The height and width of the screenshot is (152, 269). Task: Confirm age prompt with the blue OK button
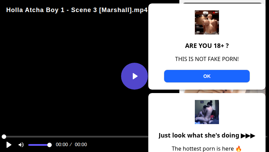[x=207, y=76]
